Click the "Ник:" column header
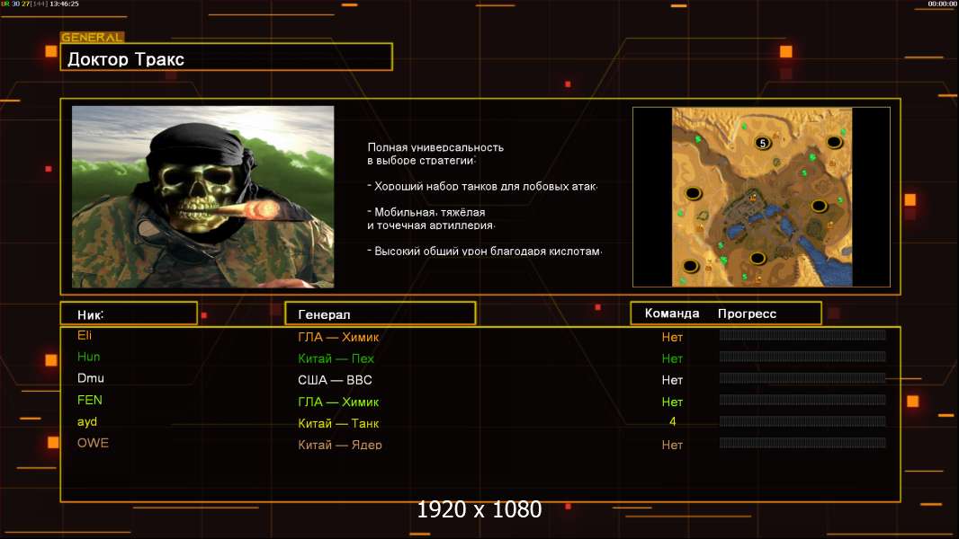 (129, 314)
